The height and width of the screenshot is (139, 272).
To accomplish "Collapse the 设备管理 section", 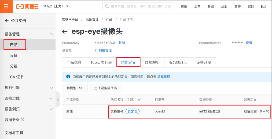I will pos(51,34).
